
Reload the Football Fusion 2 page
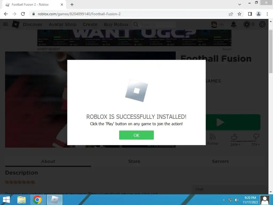point(23,14)
